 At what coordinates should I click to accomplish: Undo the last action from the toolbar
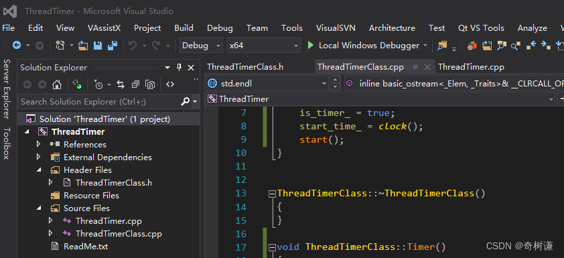pos(133,46)
